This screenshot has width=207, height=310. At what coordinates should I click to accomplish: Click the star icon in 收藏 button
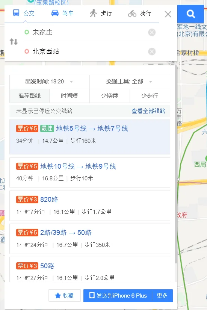tap(58, 296)
